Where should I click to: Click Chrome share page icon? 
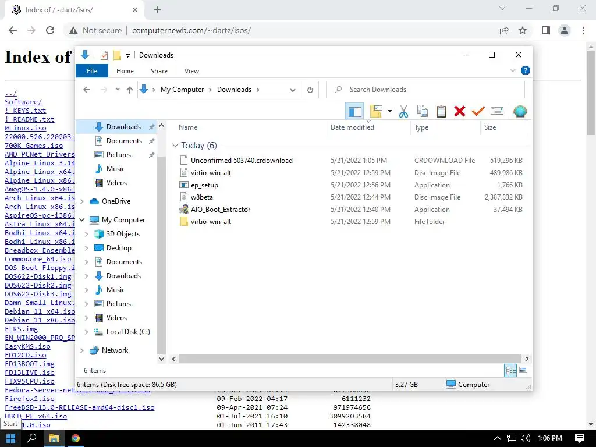pos(504,30)
